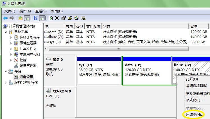Click the Up one level folder icon
Screen dimensions: 210x119
20,18
